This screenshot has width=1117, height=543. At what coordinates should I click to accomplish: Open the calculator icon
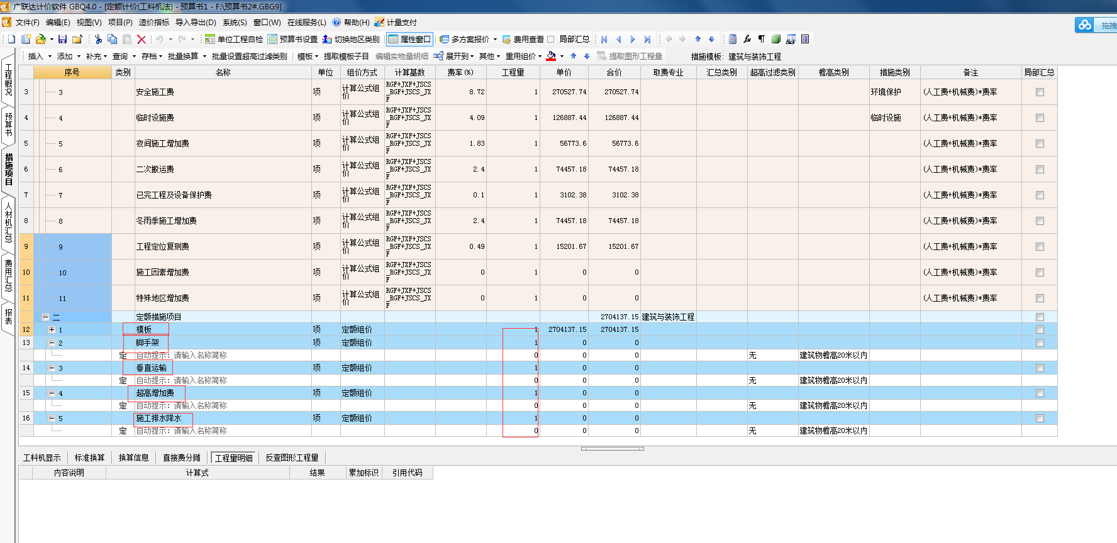pyautogui.click(x=733, y=39)
